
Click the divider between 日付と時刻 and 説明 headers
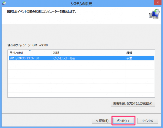[x=52, y=53]
